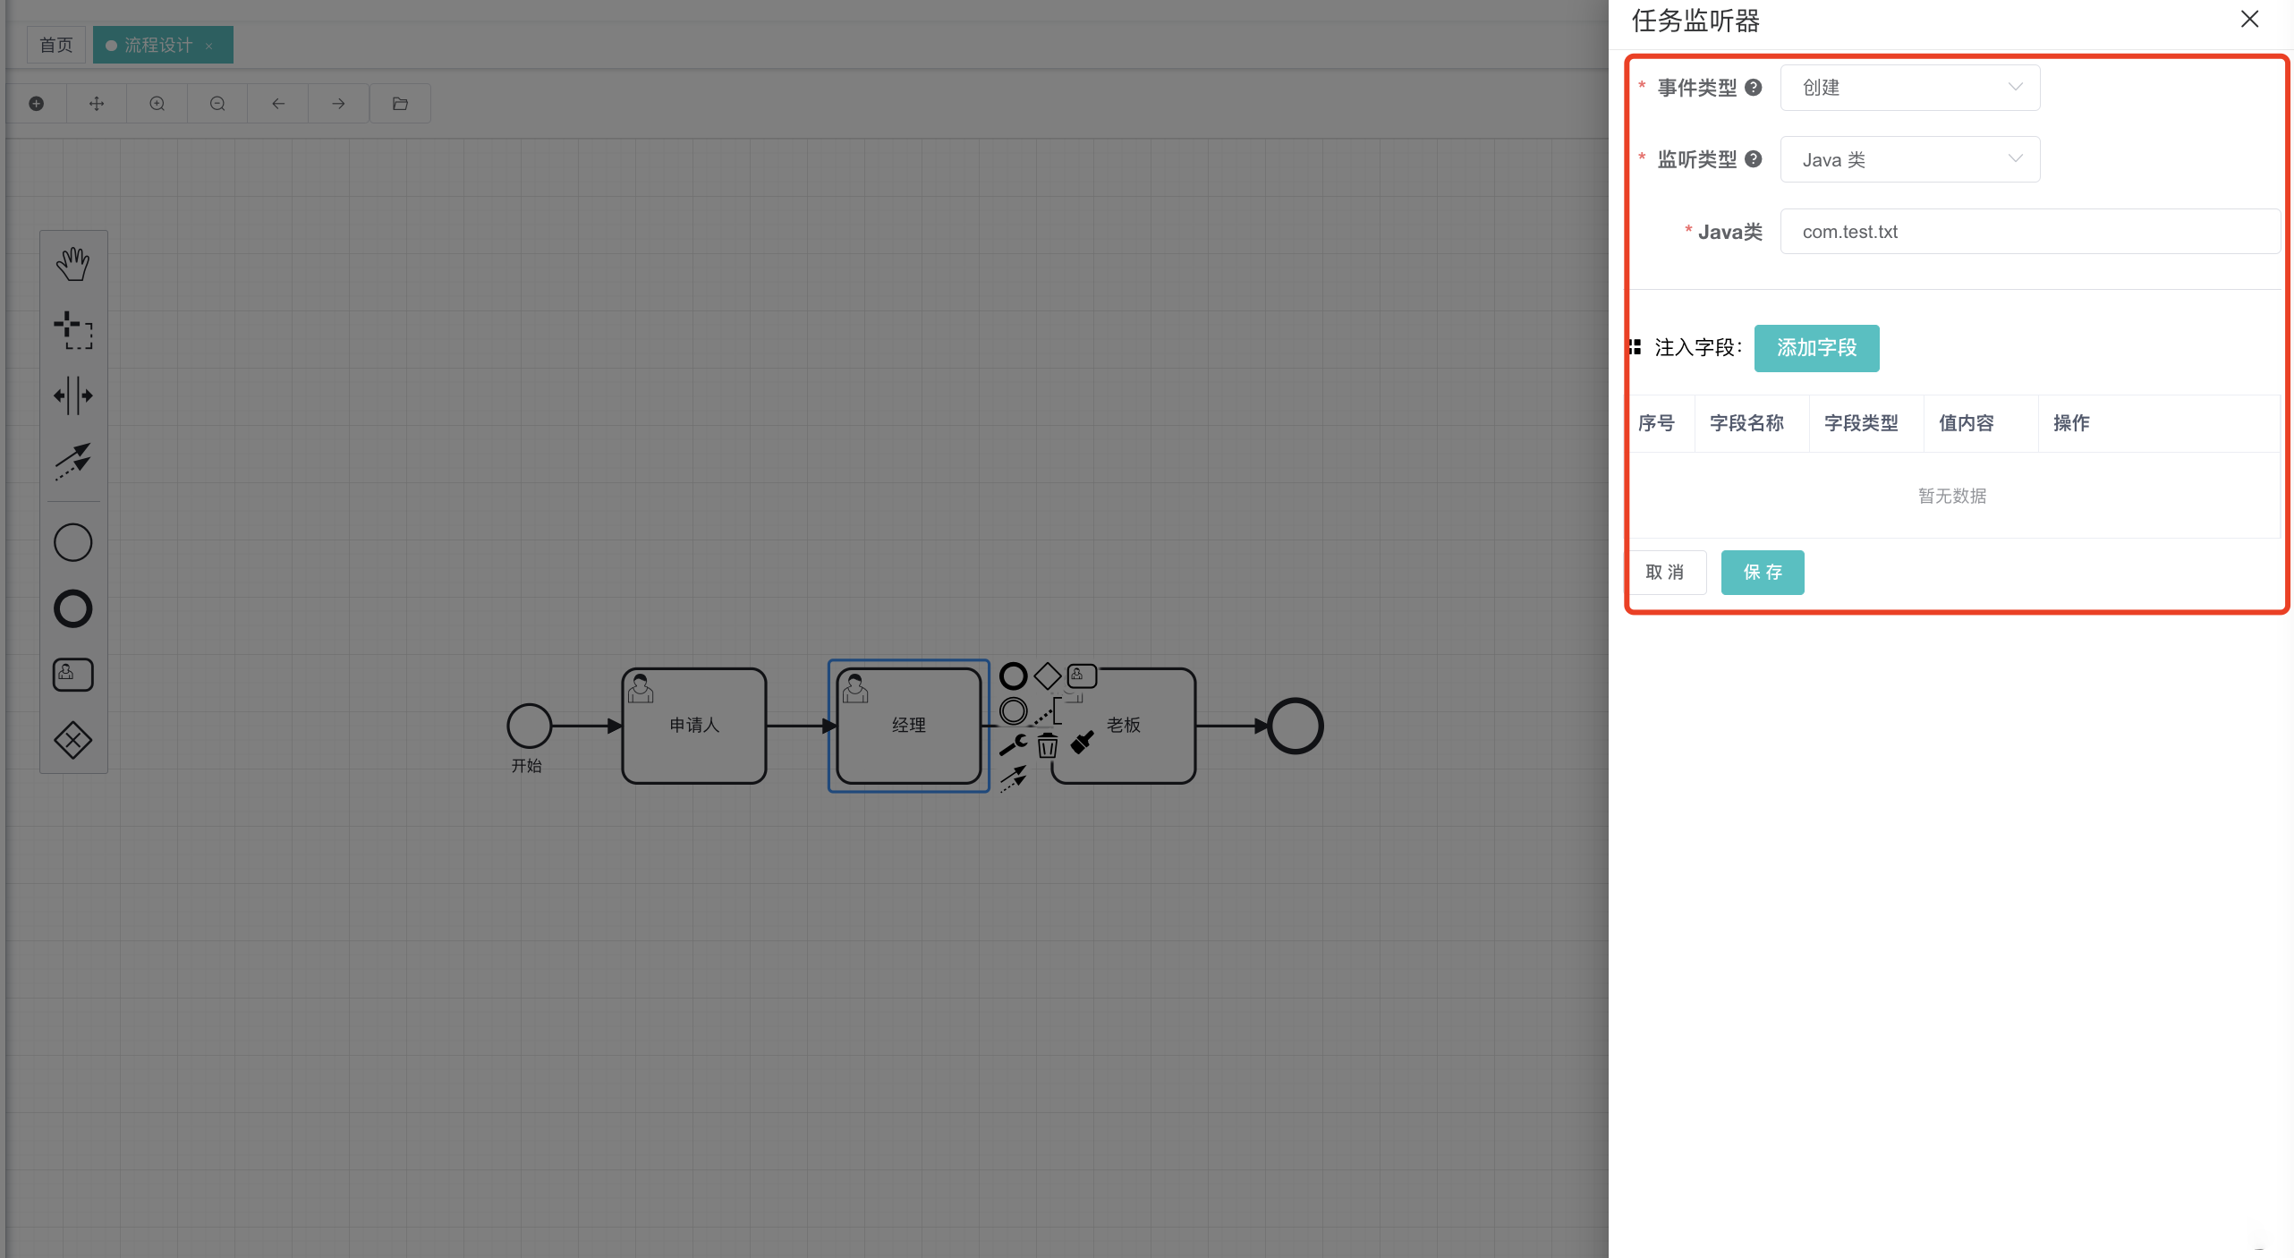
Task: Click the zoom out toolbar button
Action: click(x=217, y=104)
